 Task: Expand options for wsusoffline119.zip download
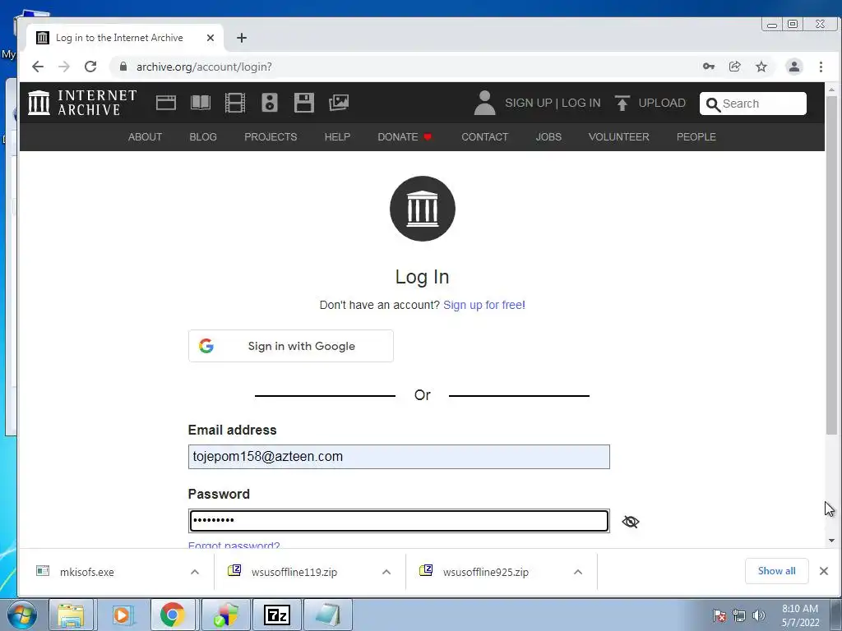pos(386,572)
